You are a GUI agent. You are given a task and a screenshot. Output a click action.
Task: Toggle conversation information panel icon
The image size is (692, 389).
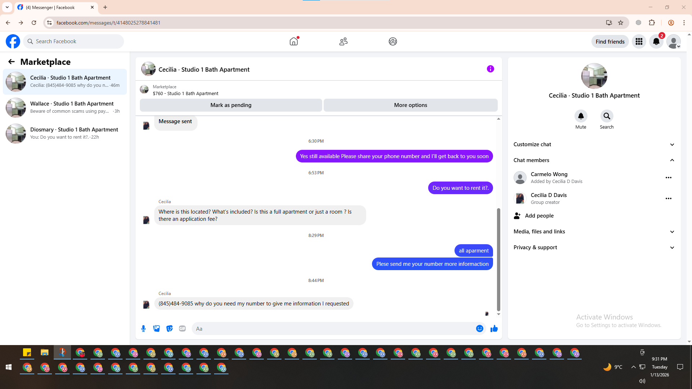[x=490, y=69]
